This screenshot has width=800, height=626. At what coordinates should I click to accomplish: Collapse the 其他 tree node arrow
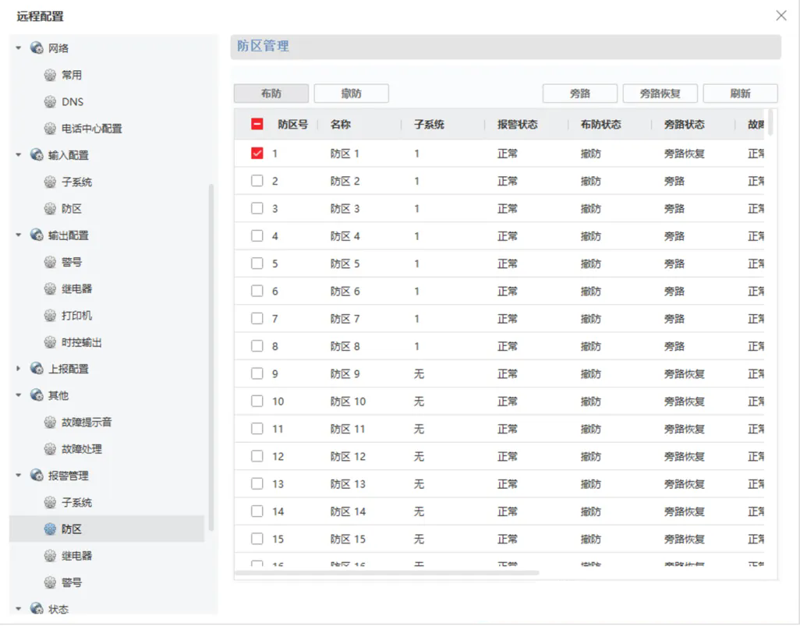coord(19,395)
